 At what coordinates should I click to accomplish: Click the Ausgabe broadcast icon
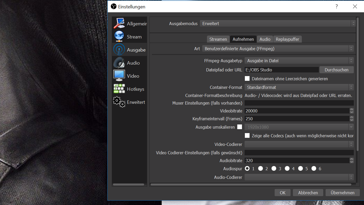119,50
